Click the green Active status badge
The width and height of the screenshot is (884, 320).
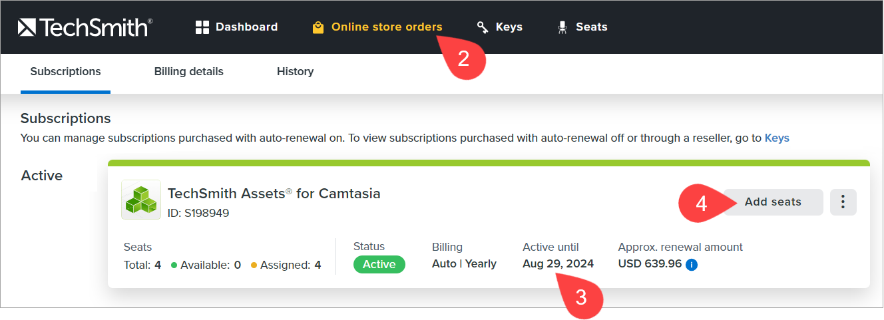pyautogui.click(x=379, y=264)
